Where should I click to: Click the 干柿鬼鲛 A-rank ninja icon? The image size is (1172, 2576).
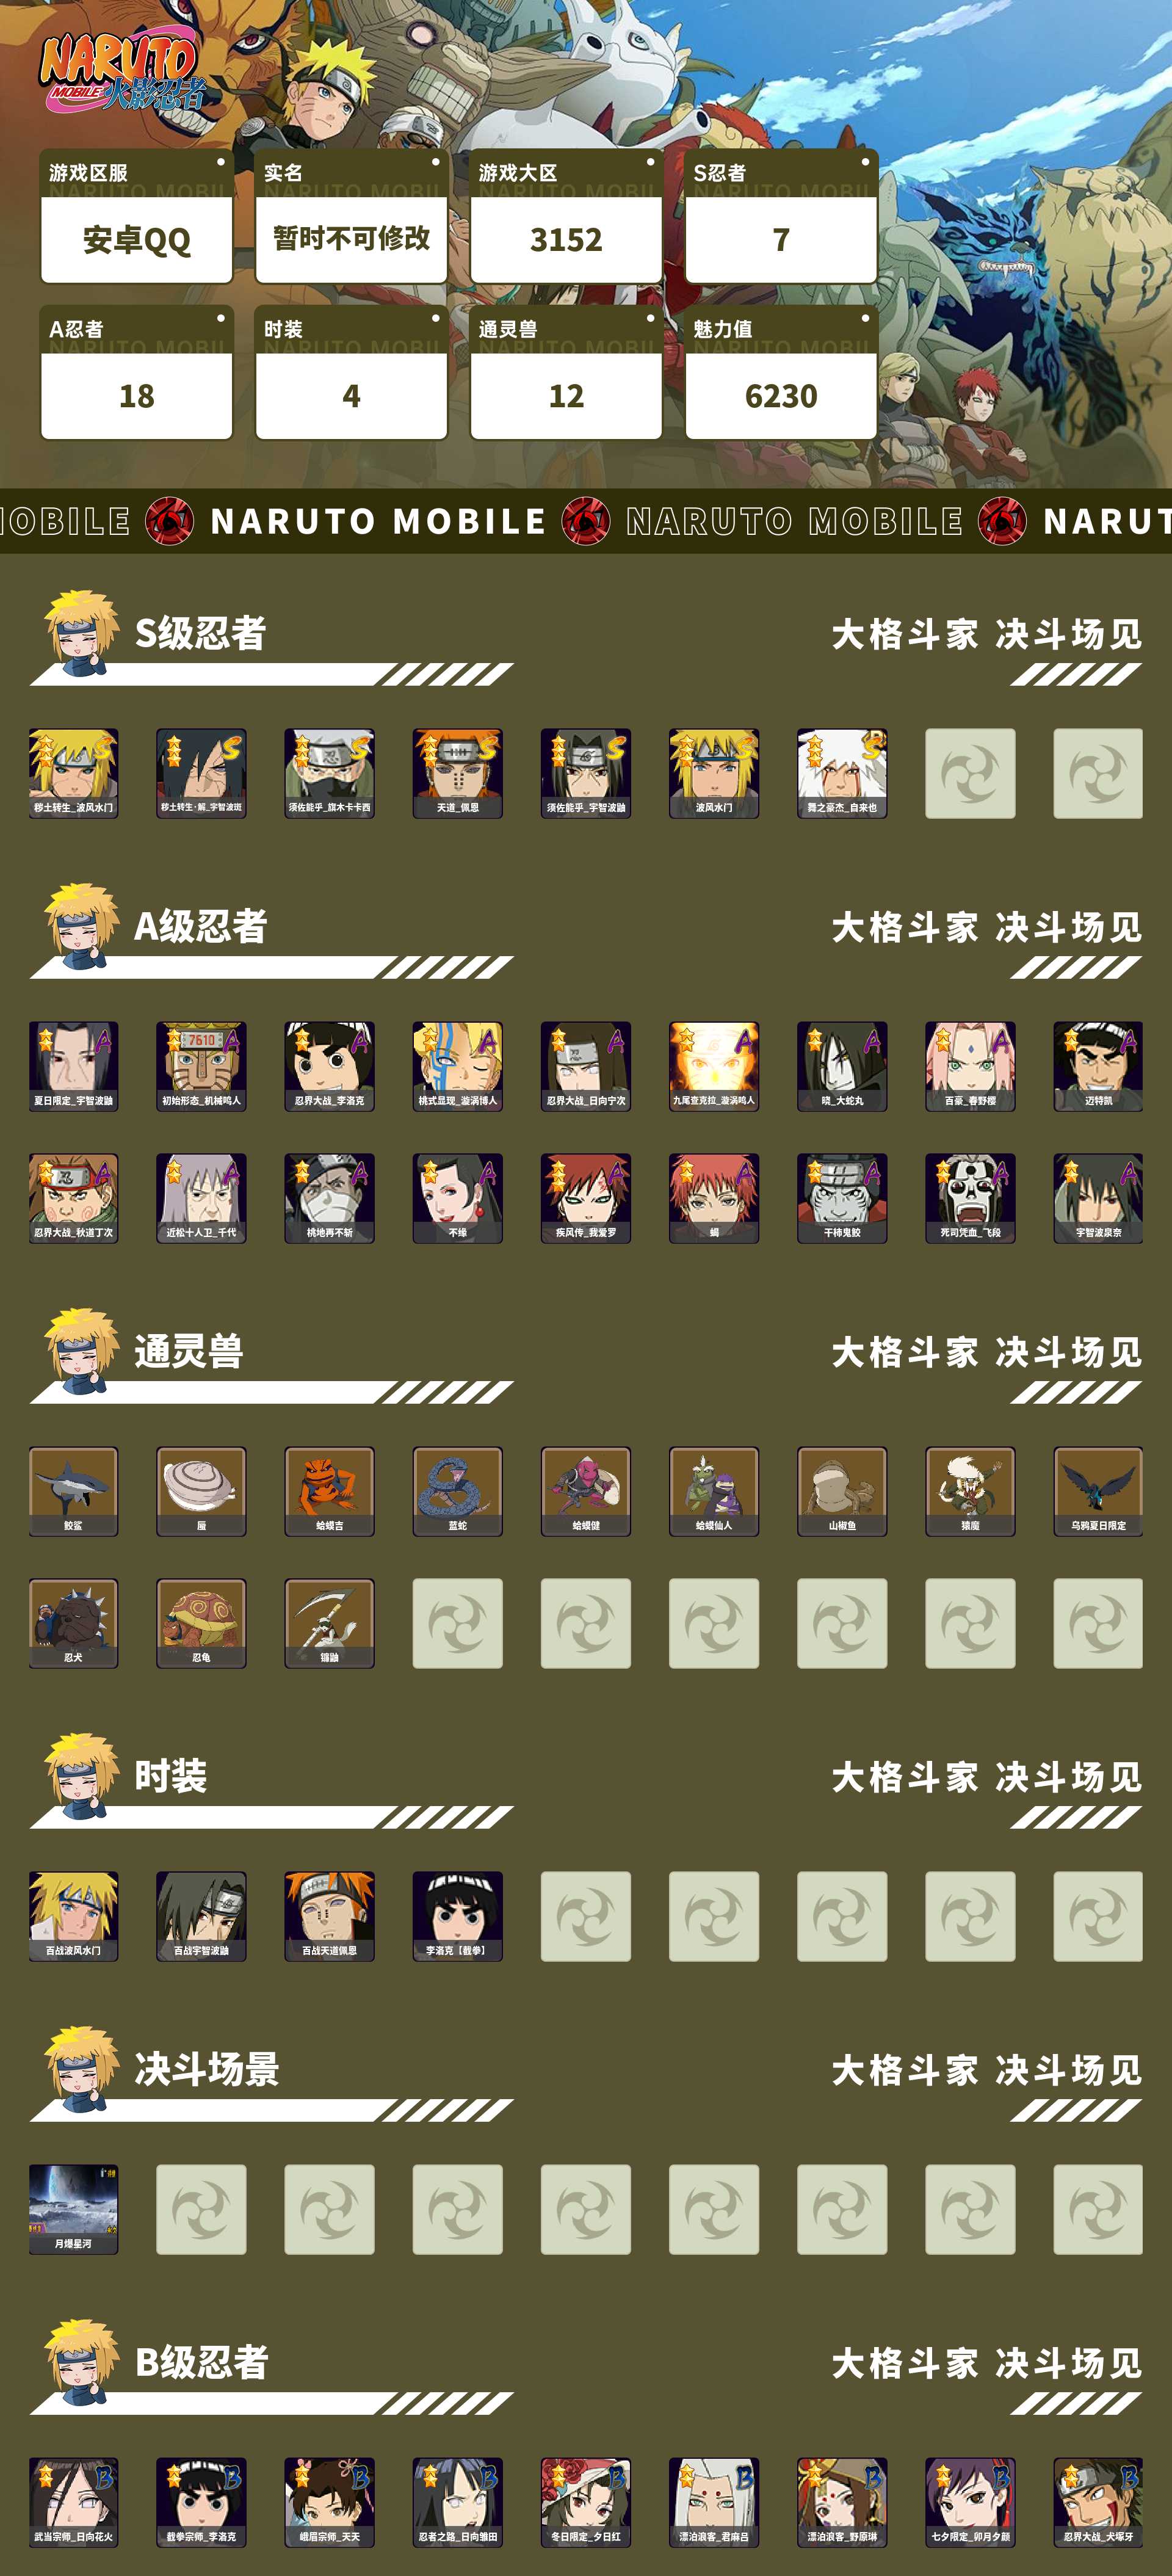[x=842, y=1198]
